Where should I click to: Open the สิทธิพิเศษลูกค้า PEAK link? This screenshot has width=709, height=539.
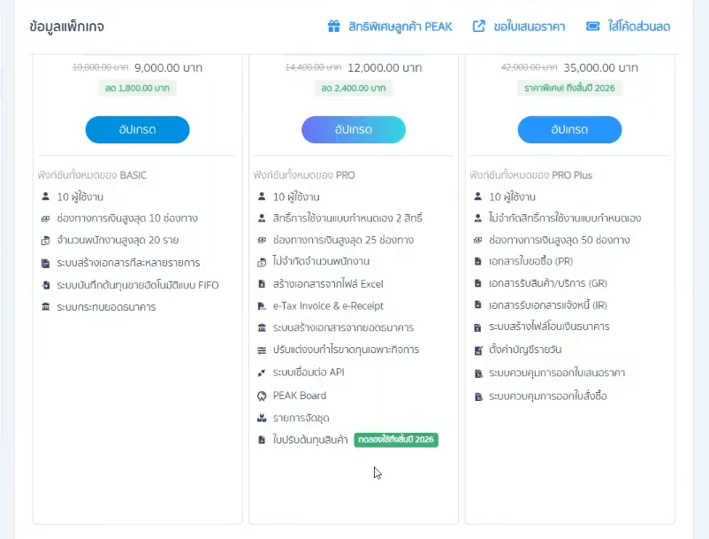400,27
